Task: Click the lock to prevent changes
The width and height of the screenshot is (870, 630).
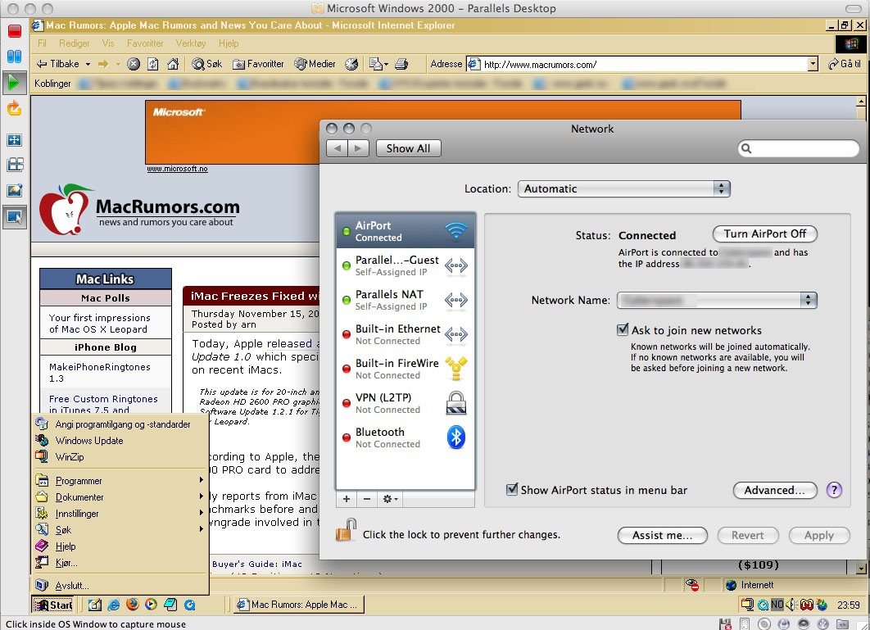Action: (345, 531)
